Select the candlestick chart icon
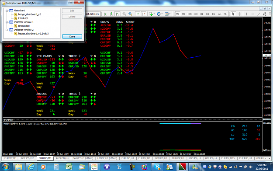The height and width of the screenshot is (171, 273). pyautogui.click(x=111, y=14)
